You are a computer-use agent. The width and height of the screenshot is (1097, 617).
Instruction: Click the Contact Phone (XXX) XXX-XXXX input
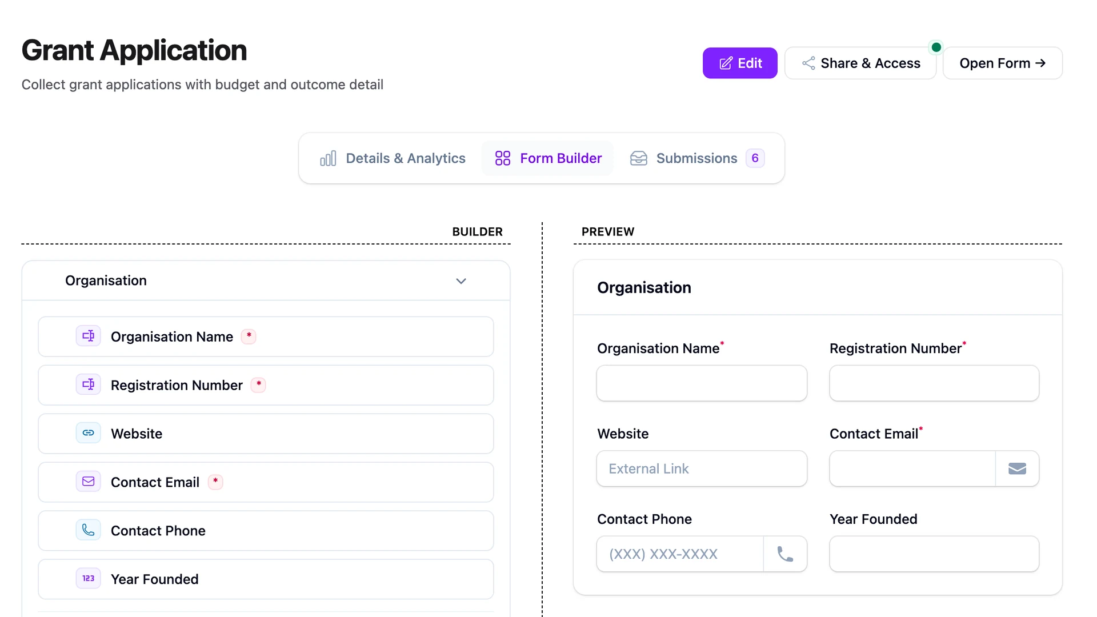tap(680, 554)
